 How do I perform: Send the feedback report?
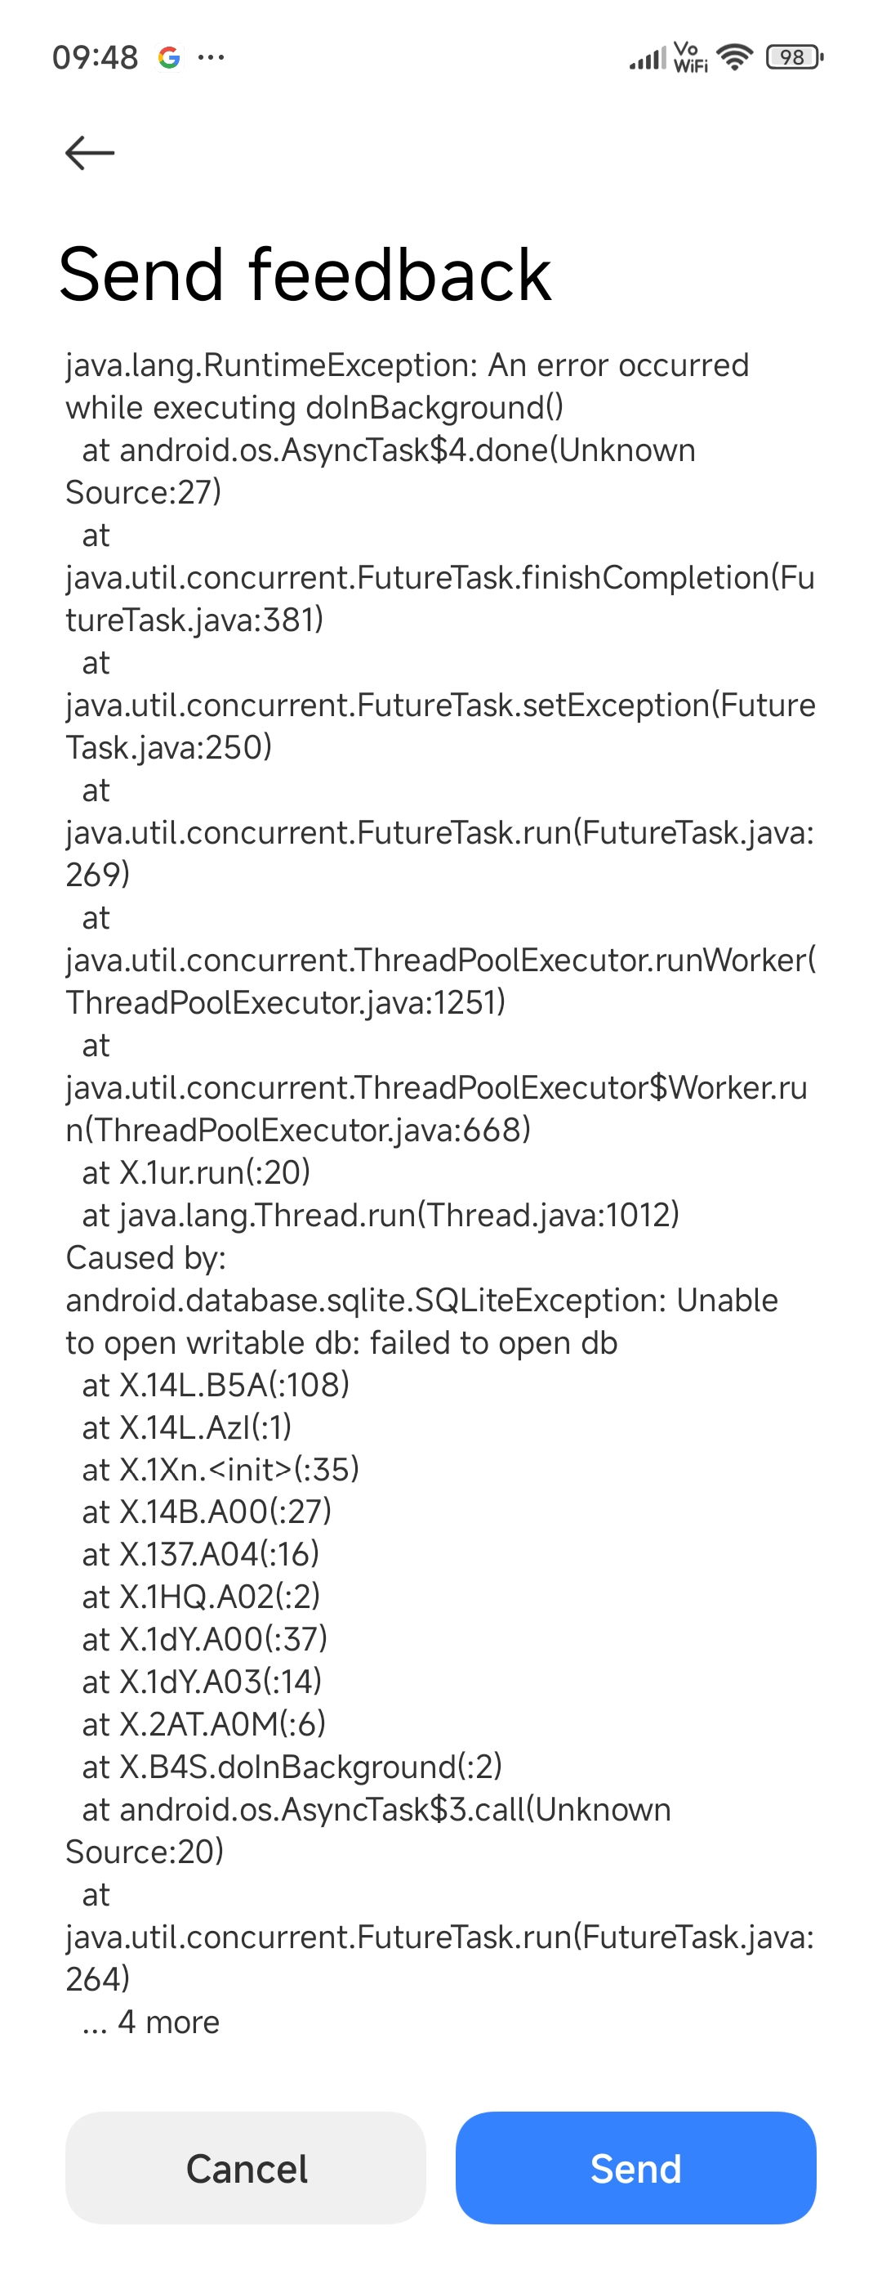[x=635, y=2167]
